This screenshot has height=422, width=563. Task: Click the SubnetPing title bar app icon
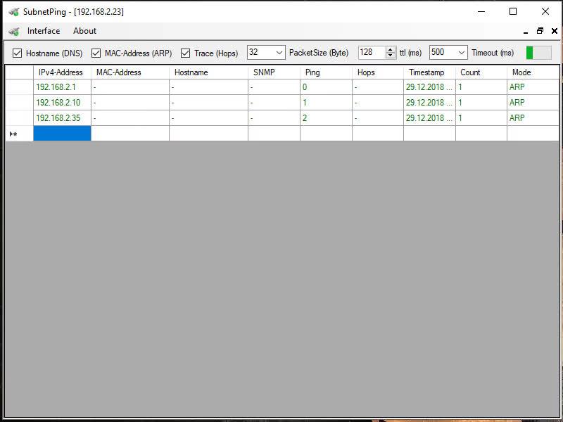[13, 12]
